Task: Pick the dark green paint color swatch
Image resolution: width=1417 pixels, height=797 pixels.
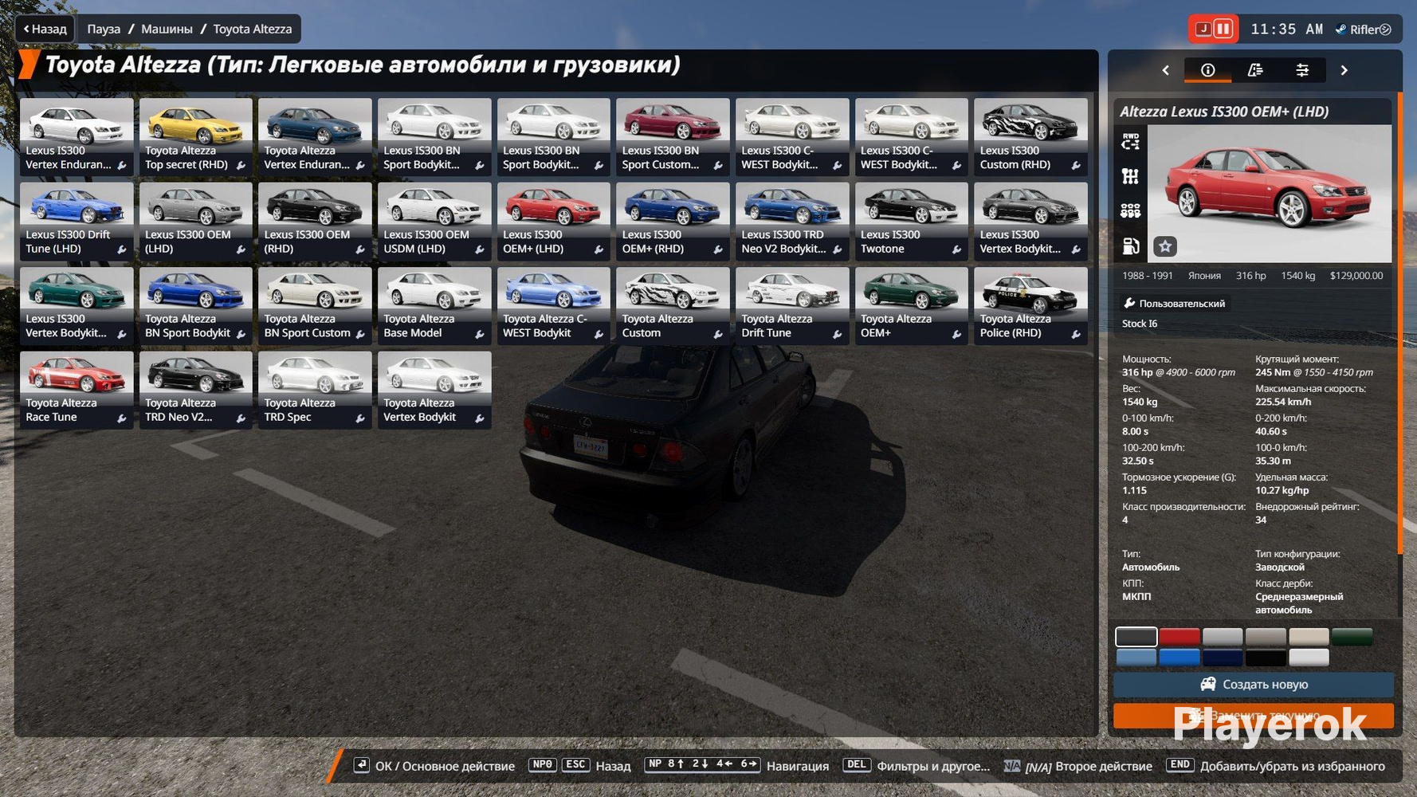Action: (x=1352, y=636)
